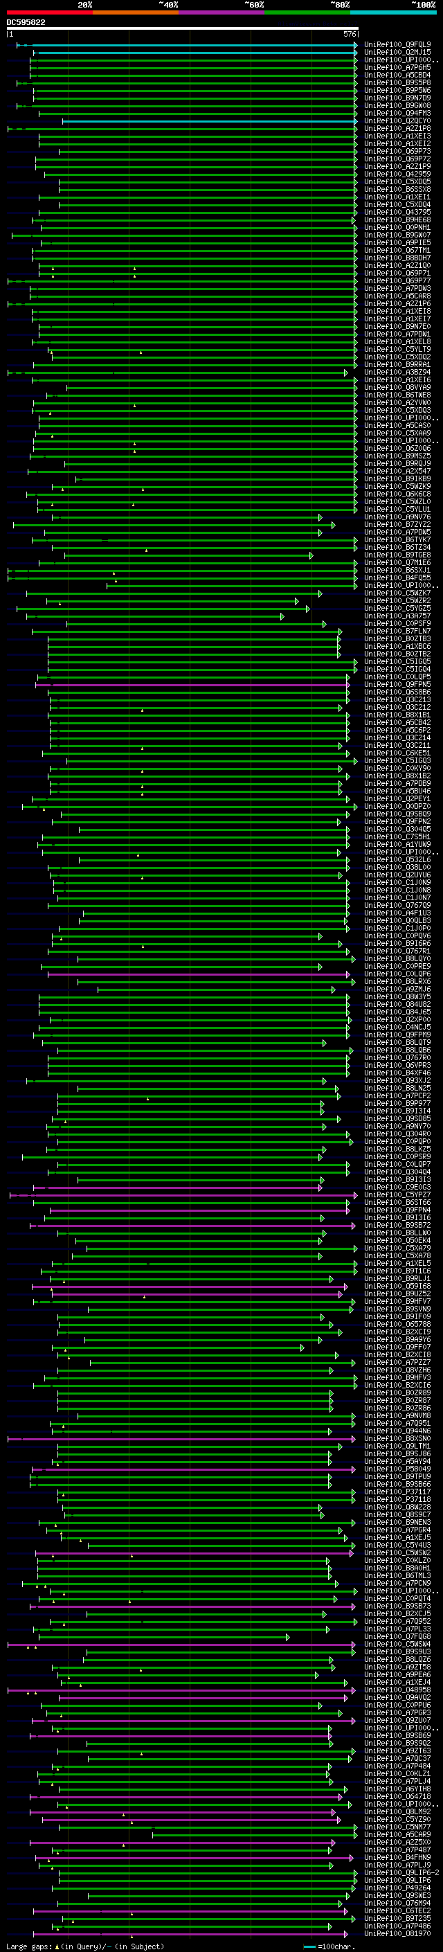Image resolution: width=443 pixels, height=1952 pixels.
Task: Select UniRef100_A2Z1P8 label
Action: click(397, 129)
